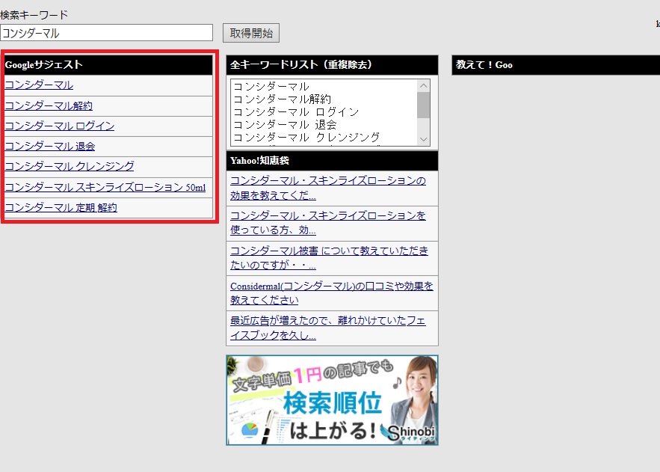Open the コンシダーマル Google suggest link
Image resolution: width=660 pixels, height=472 pixels.
pos(39,85)
